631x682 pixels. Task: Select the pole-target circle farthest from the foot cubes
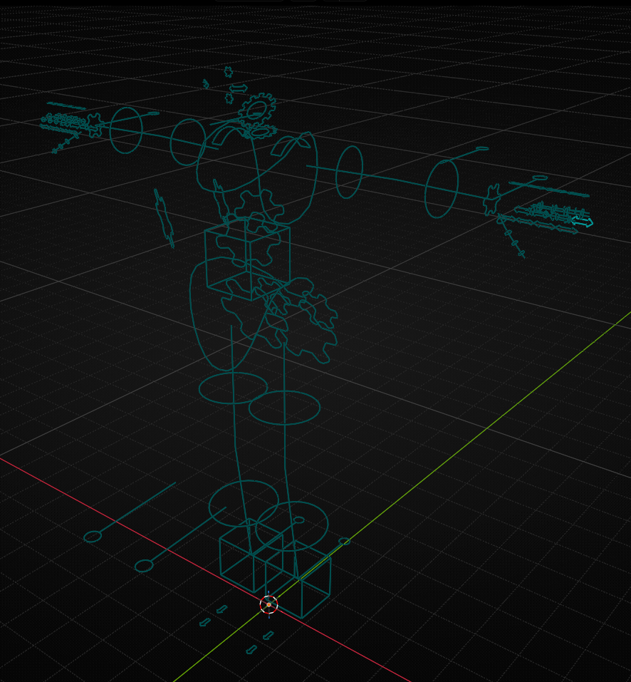(93, 537)
